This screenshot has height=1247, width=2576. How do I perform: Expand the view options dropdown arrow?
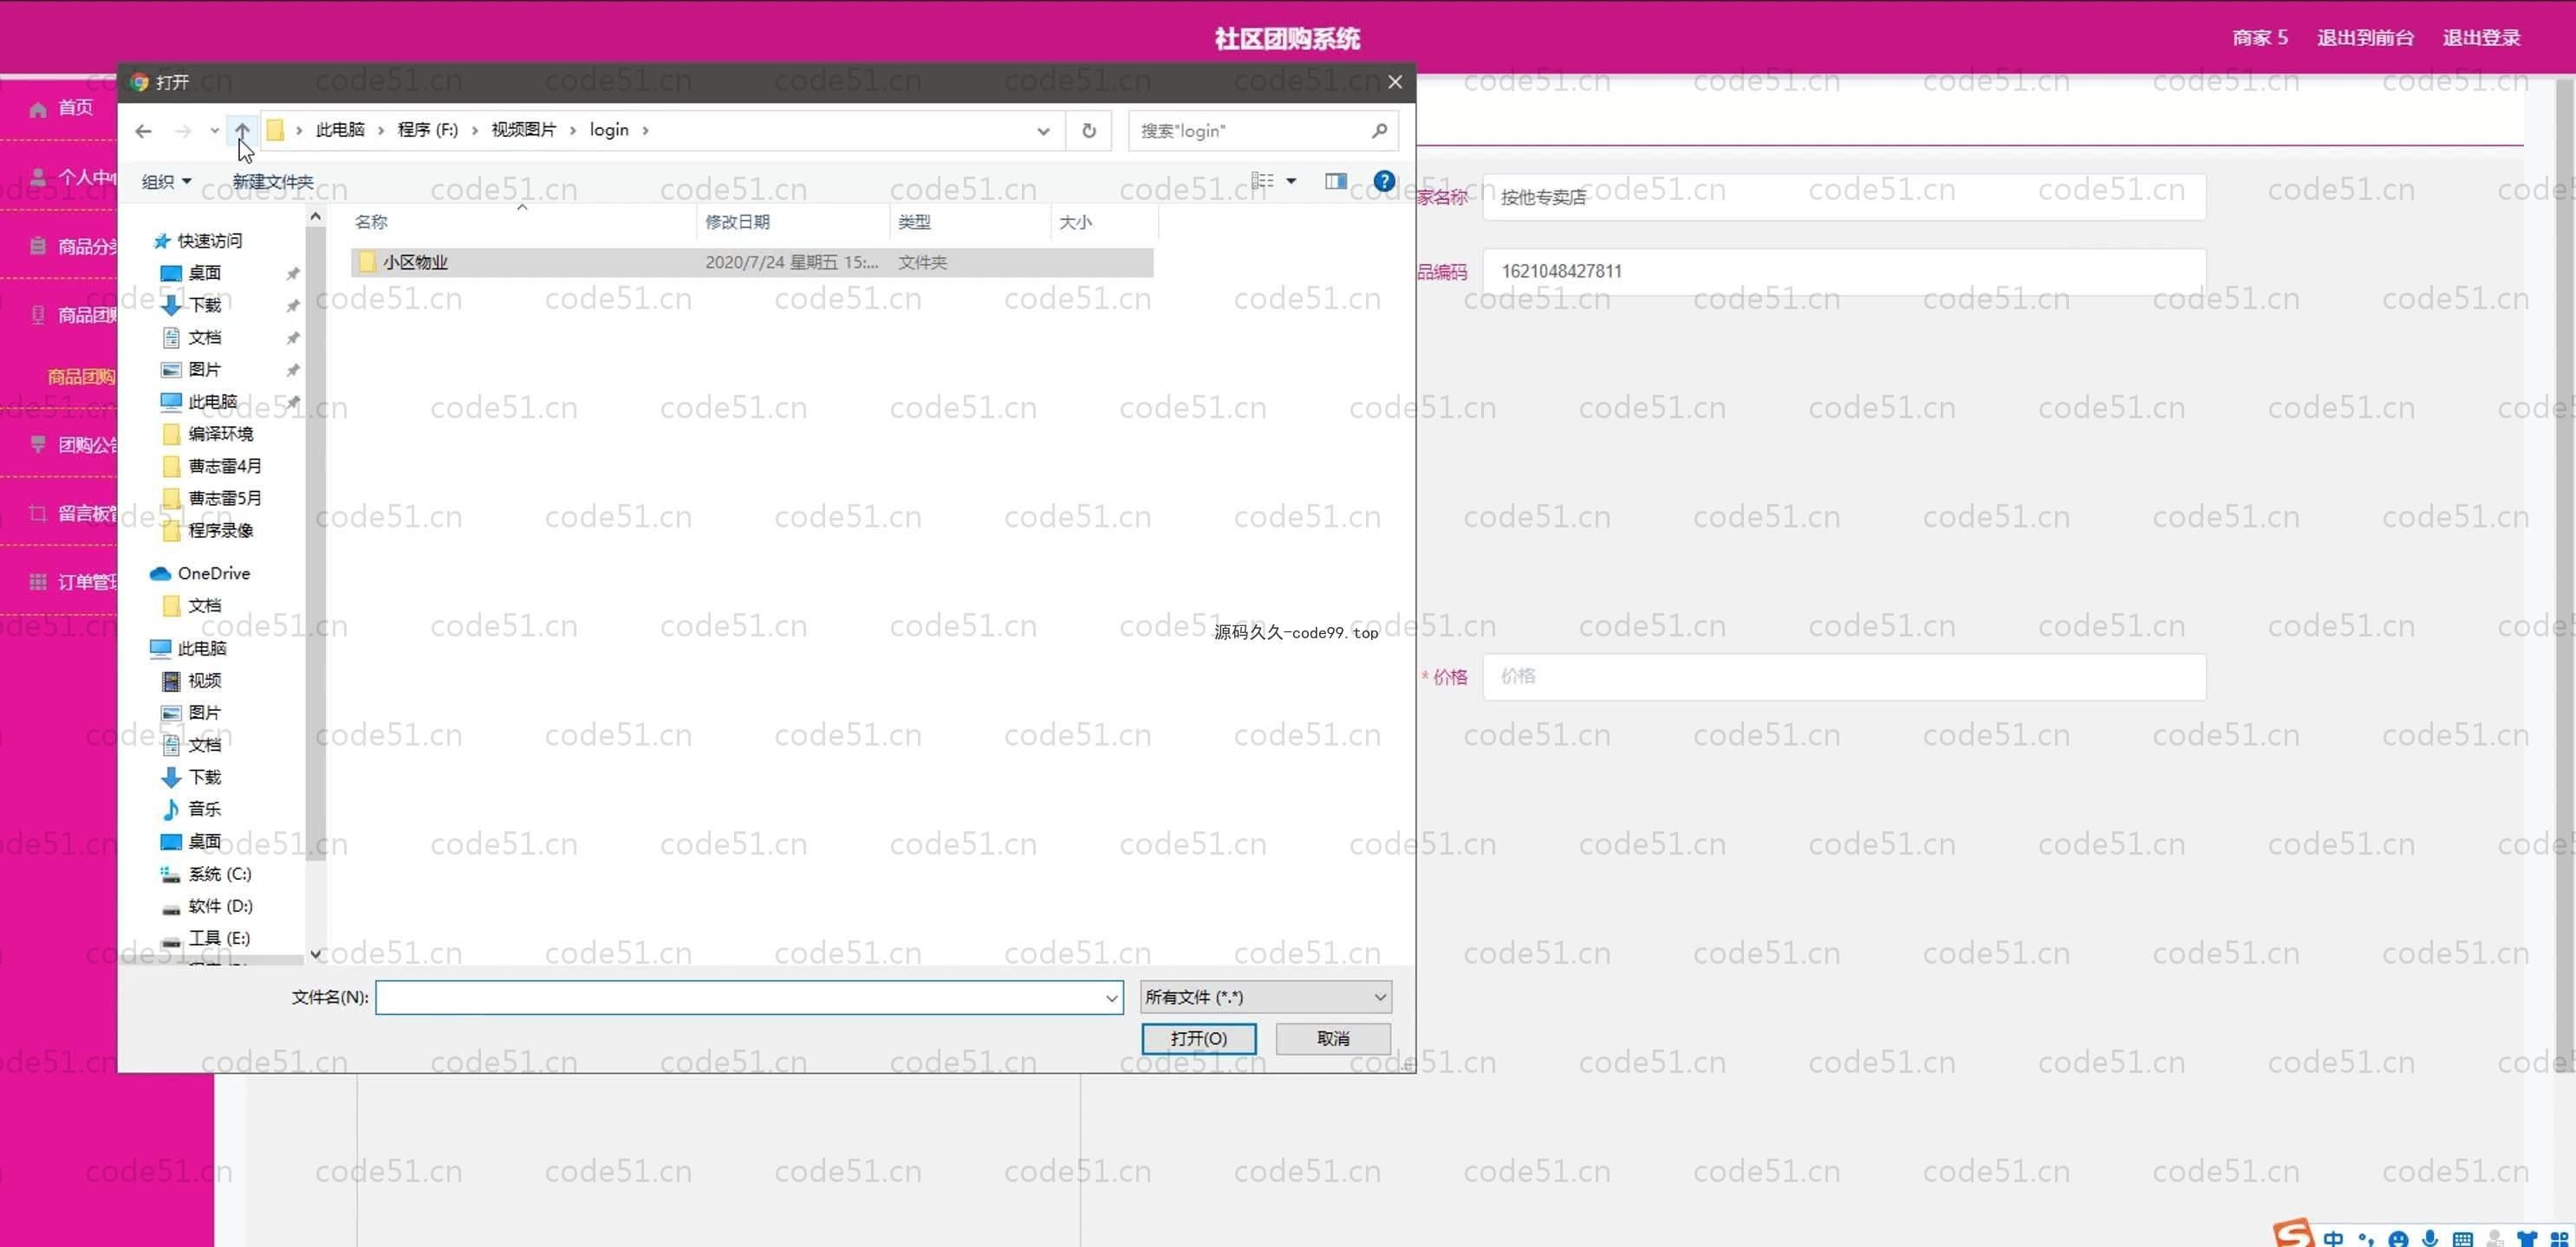1291,181
